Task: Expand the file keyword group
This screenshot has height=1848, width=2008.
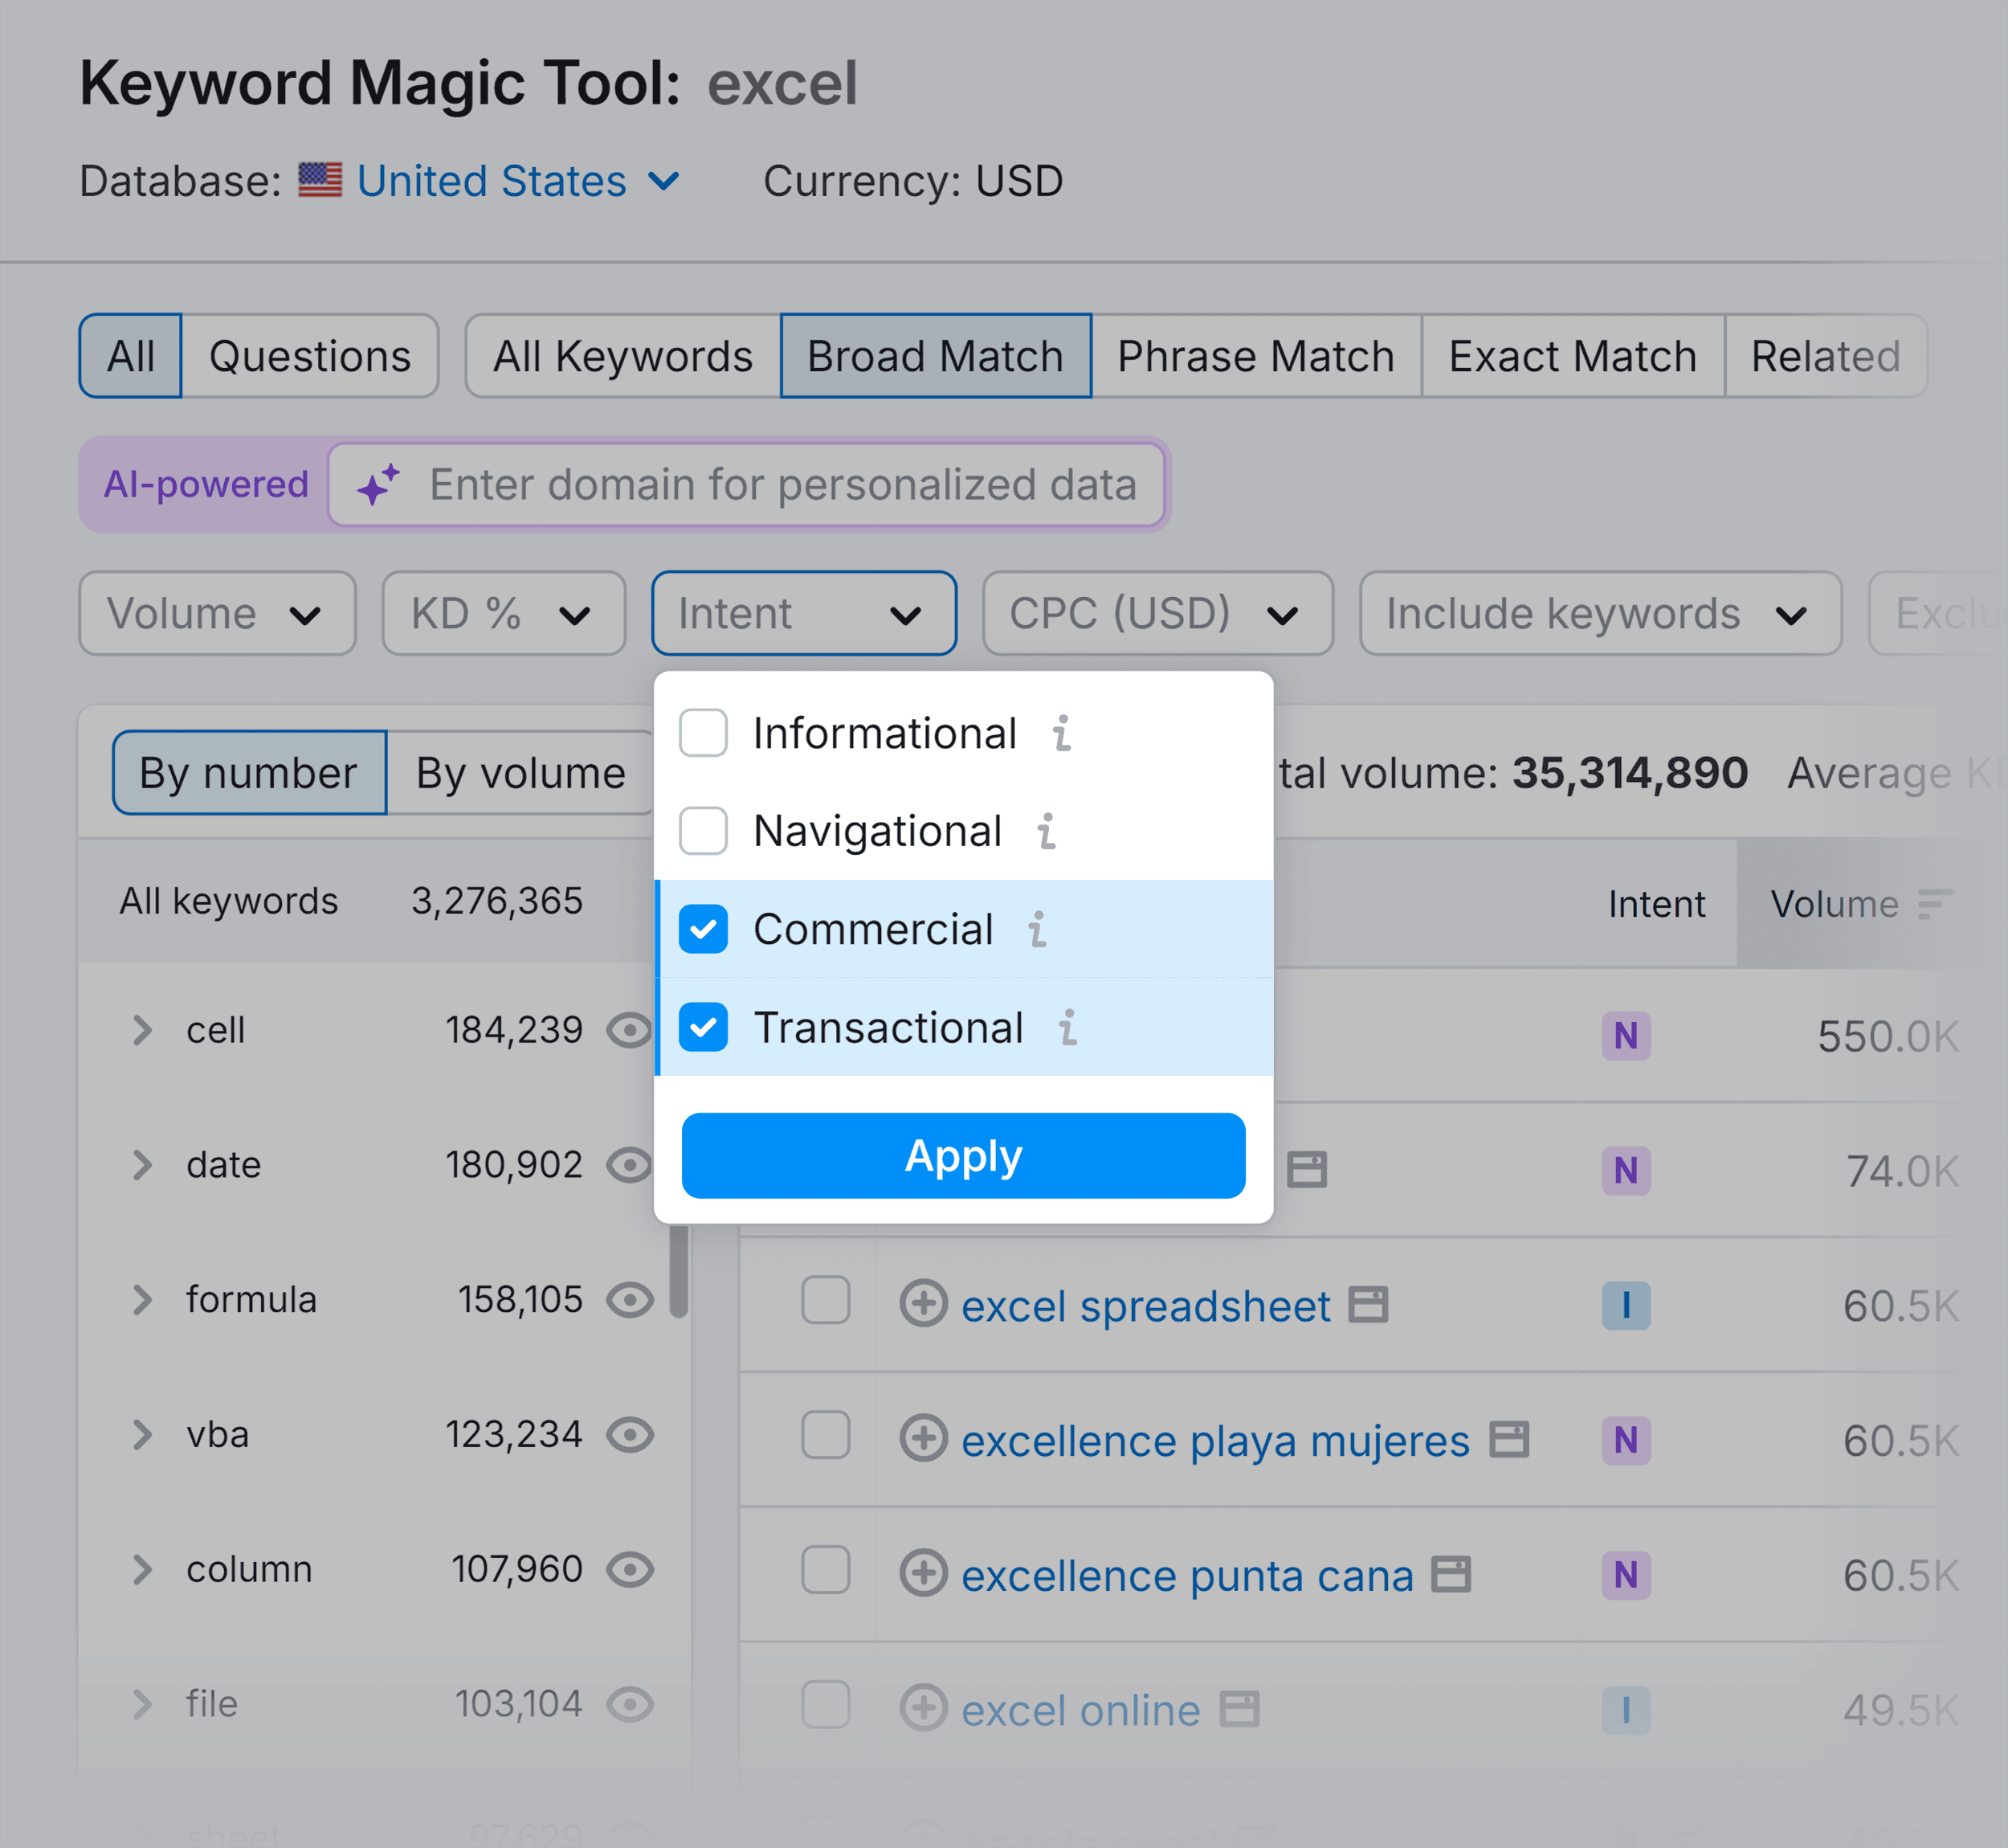Action: [x=142, y=1704]
